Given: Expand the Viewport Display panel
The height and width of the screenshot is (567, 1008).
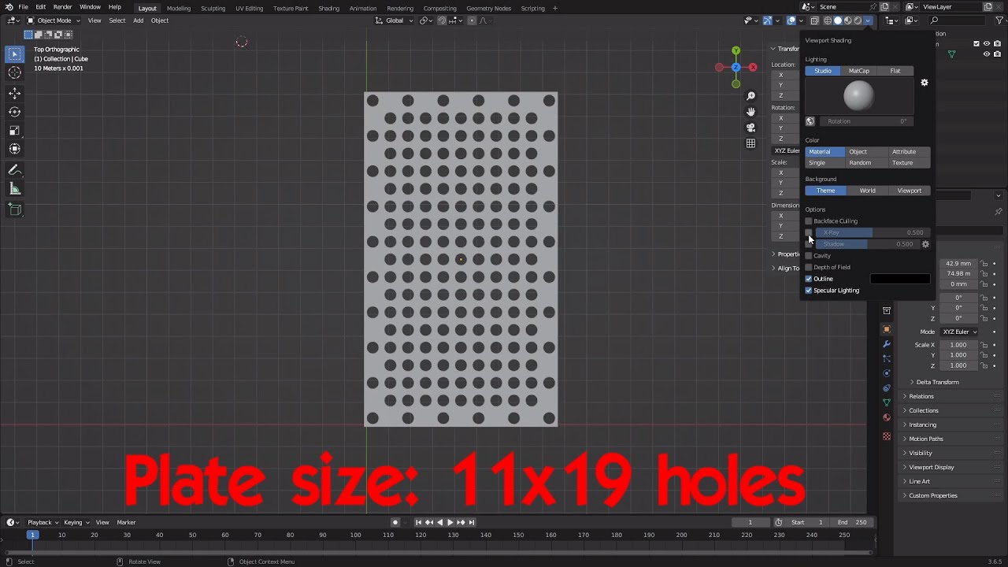Looking at the screenshot, I should tap(932, 467).
